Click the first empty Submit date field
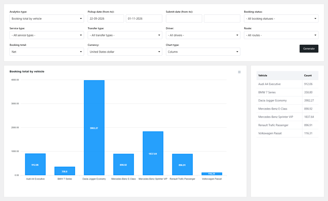The image size is (328, 201). point(184,19)
